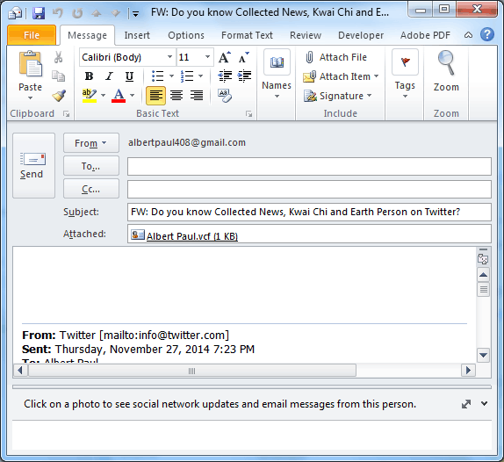Click the Paste clipboard icon
The width and height of the screenshot is (504, 462).
[x=30, y=63]
